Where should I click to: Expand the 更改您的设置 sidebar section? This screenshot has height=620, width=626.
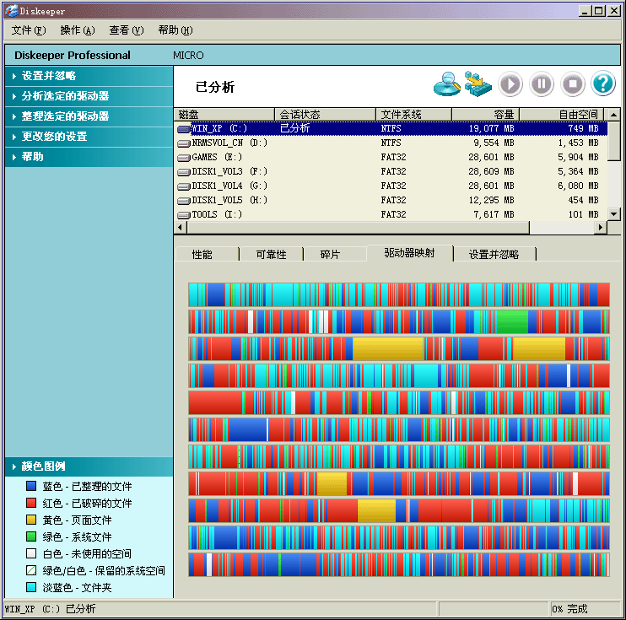(x=89, y=137)
